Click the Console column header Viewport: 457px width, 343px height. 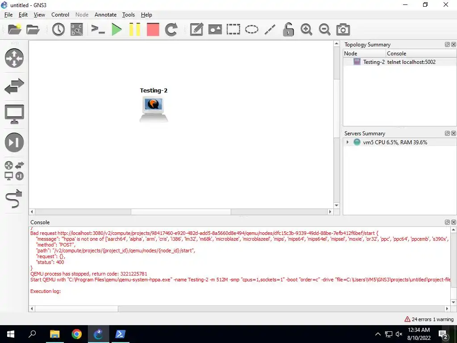click(x=421, y=54)
